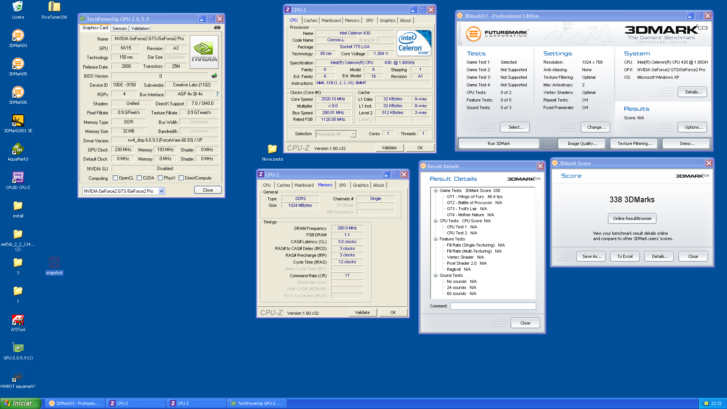This screenshot has height=409, width=727.
Task: Click the Close button in GPU-Z
Action: coord(208,190)
